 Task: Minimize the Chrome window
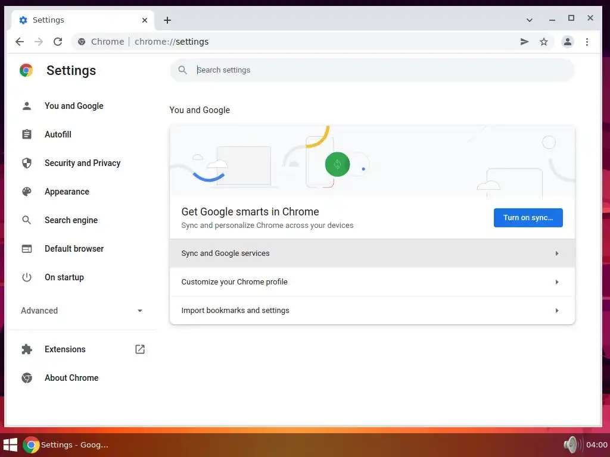point(552,18)
